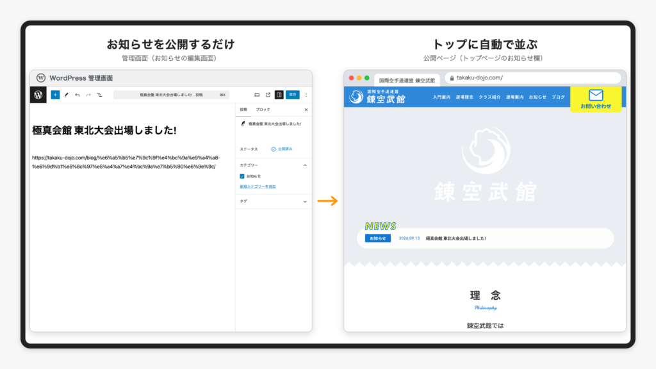This screenshot has width=656, height=369.
Task: Click the WordPress 管理画面 title logo
Action: [x=40, y=78]
